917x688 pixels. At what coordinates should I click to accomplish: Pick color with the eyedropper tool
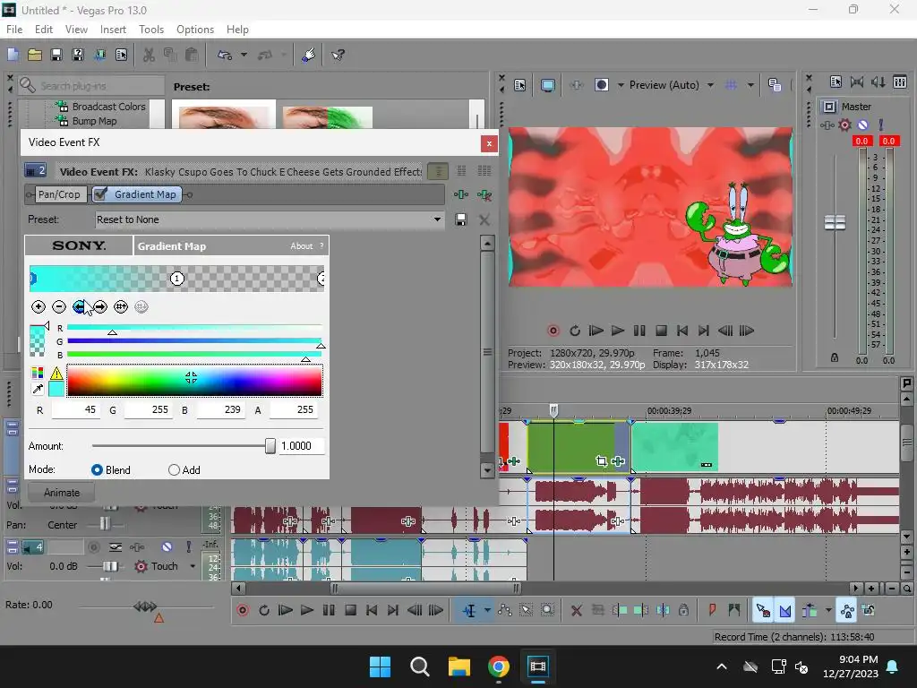[38, 389]
